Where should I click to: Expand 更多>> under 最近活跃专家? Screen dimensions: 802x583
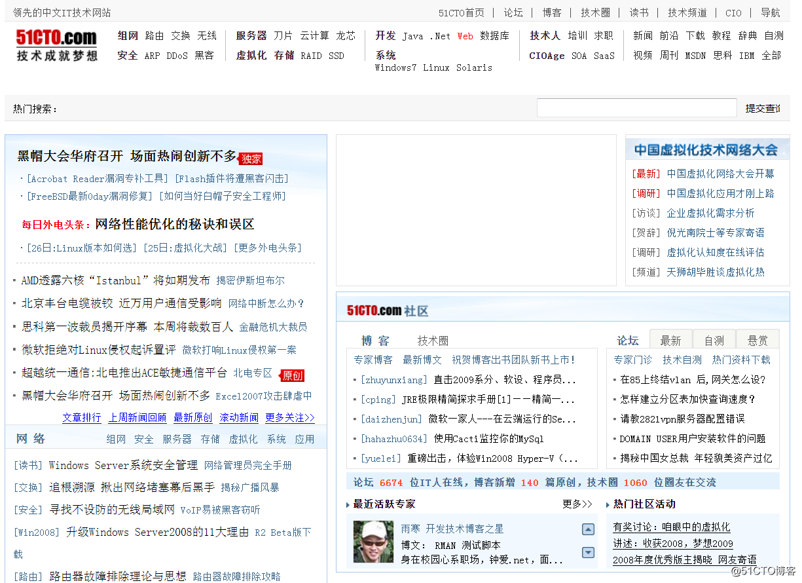pyautogui.click(x=577, y=504)
